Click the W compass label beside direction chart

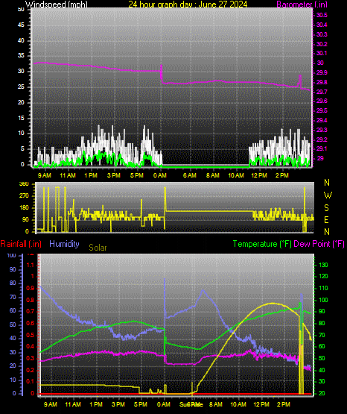(328, 195)
